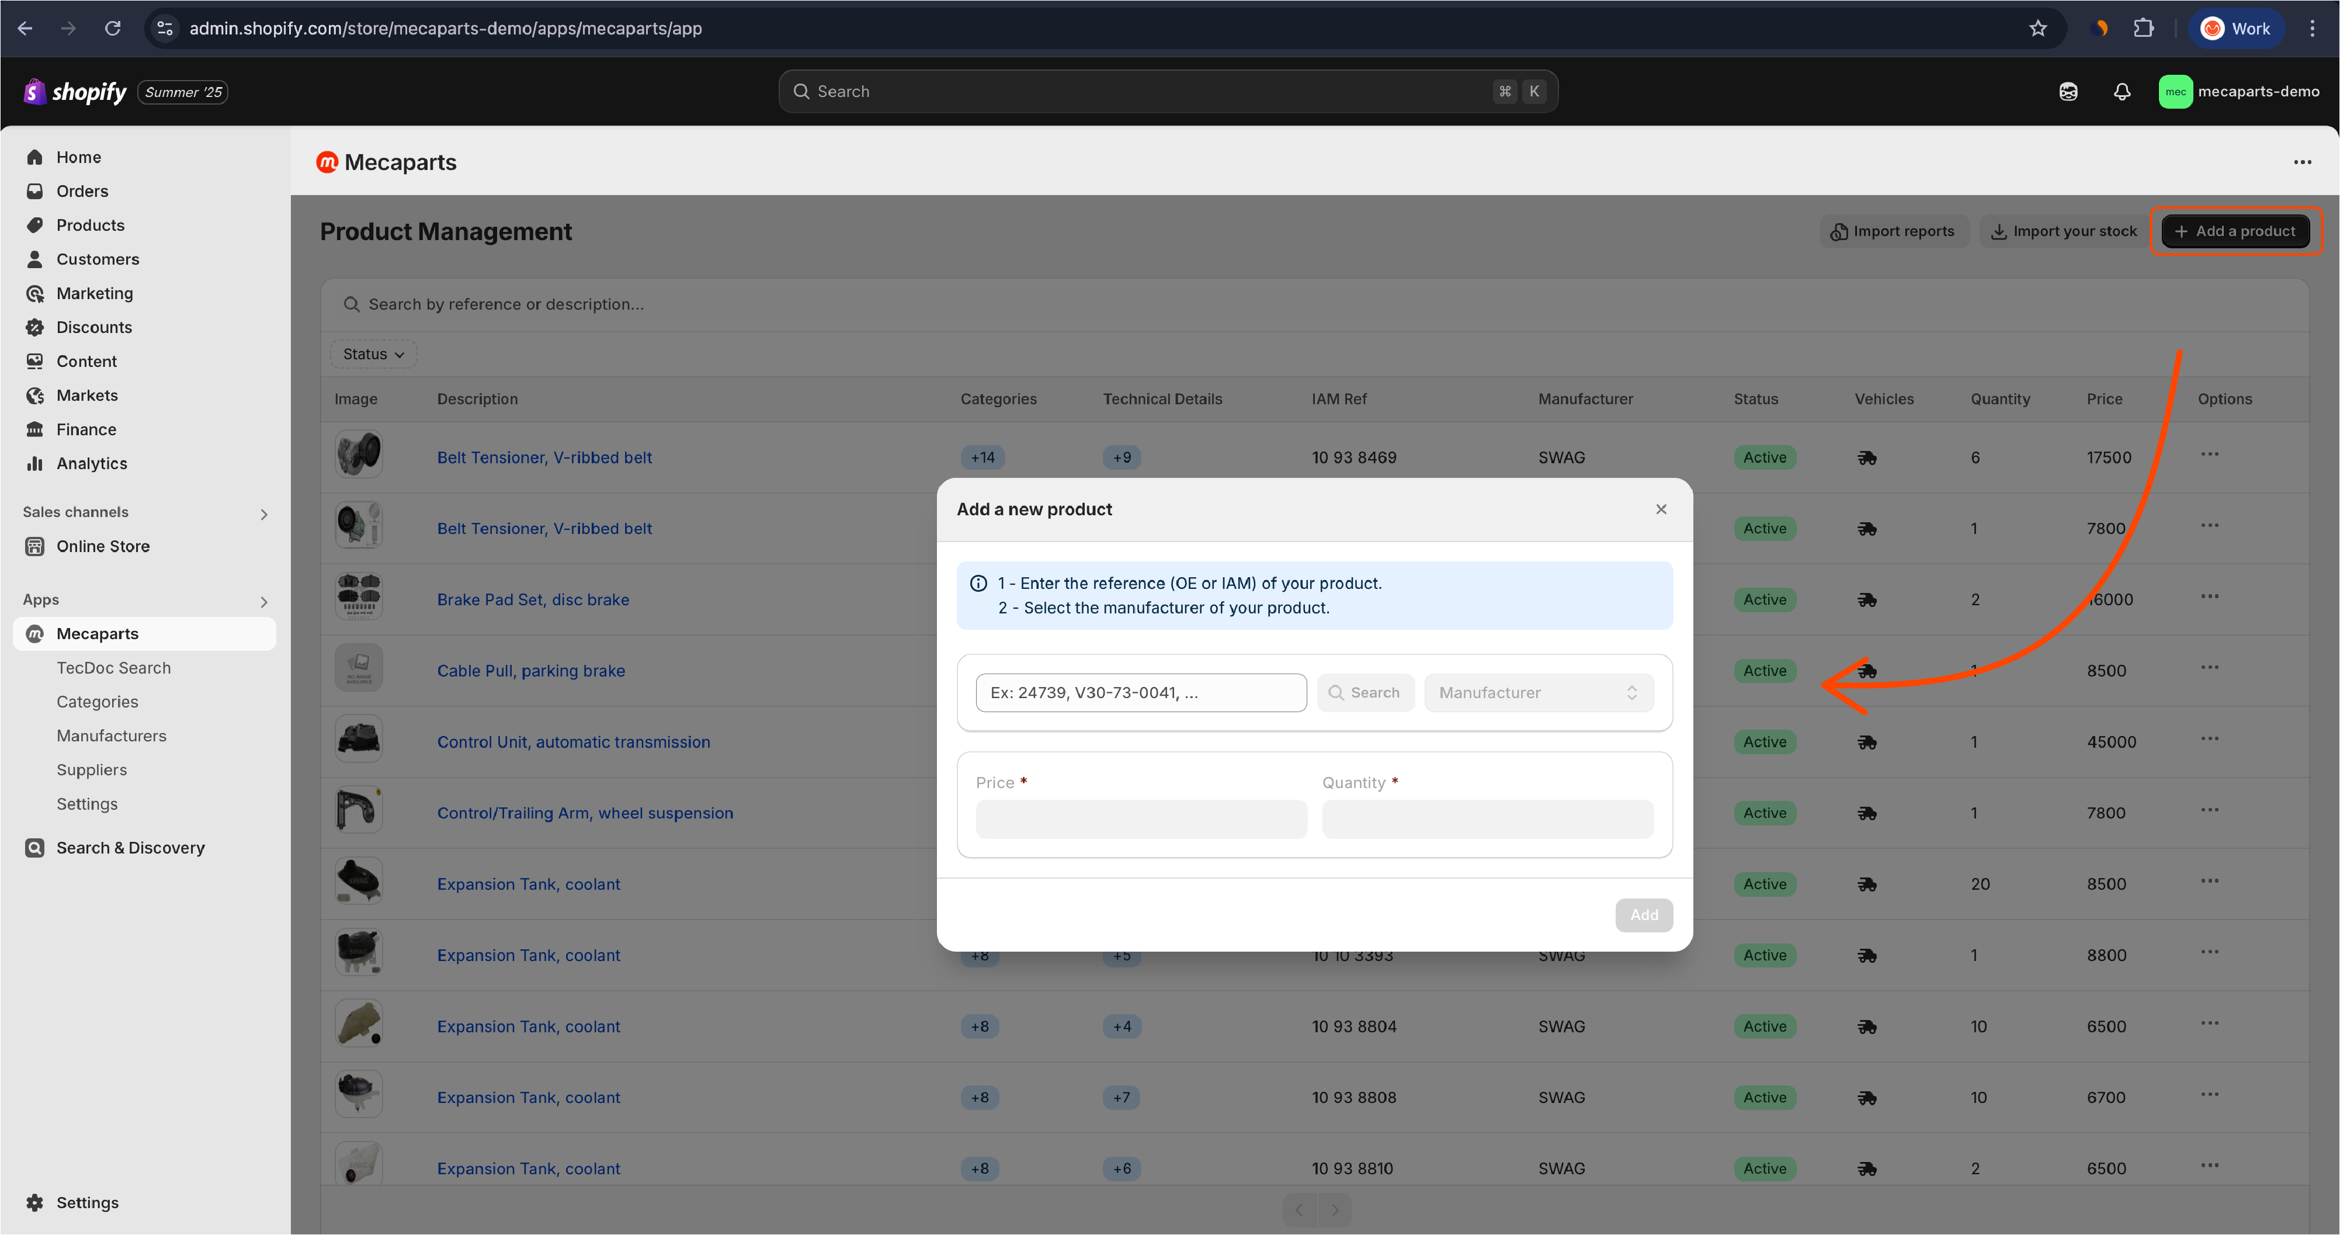Open the Sidekick assistant icon in top bar

[x=2067, y=92]
